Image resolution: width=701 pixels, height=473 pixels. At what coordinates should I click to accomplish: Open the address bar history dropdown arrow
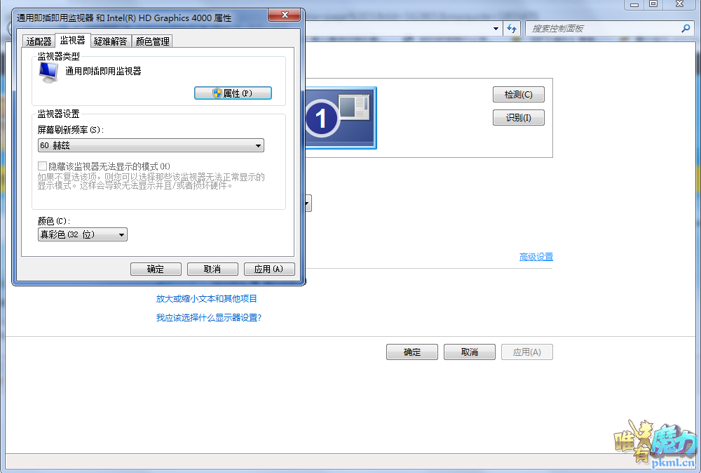click(496, 29)
